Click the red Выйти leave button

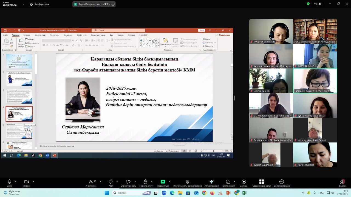tap(342, 182)
